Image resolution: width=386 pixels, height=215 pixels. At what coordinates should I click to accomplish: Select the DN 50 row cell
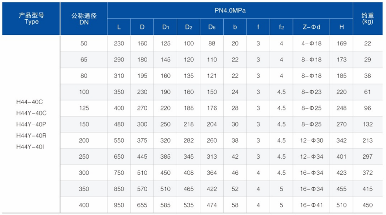click(84, 43)
